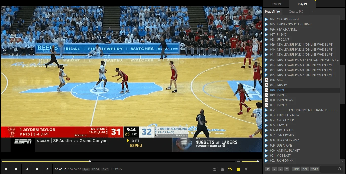Select NBA LEAGUE PASS 1 entry
This screenshot has width=346, height=174.
point(301,45)
